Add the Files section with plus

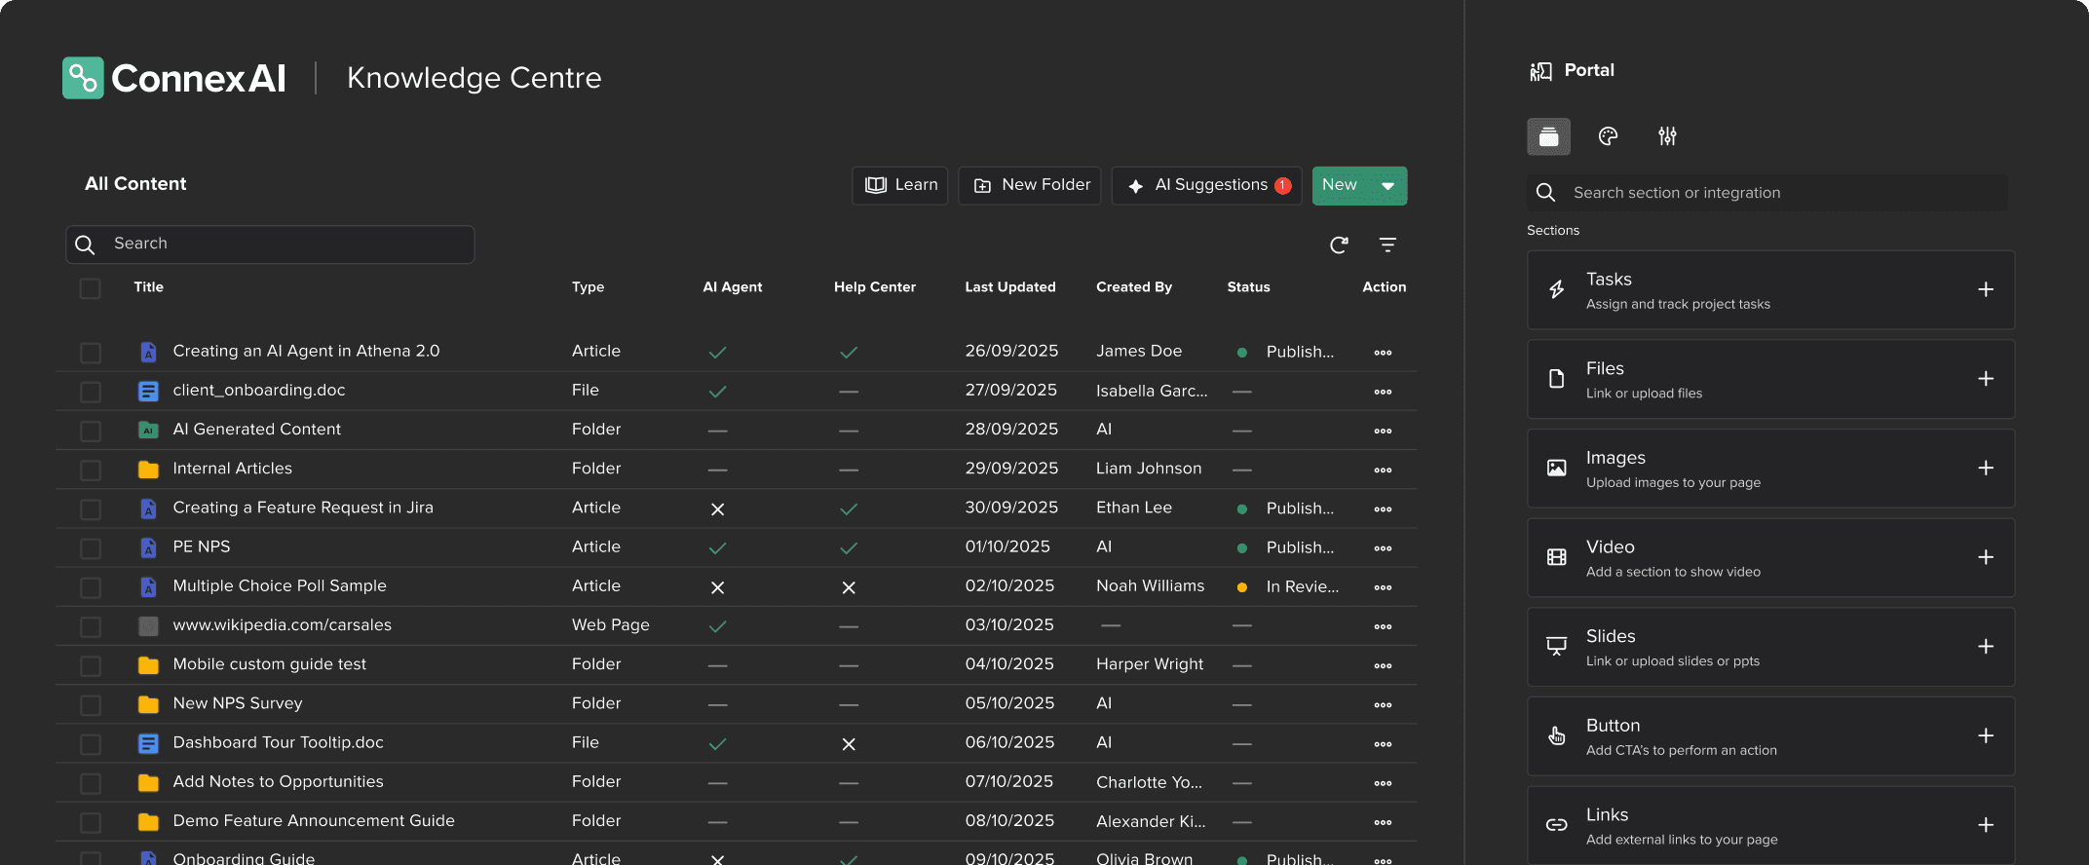[1986, 379]
